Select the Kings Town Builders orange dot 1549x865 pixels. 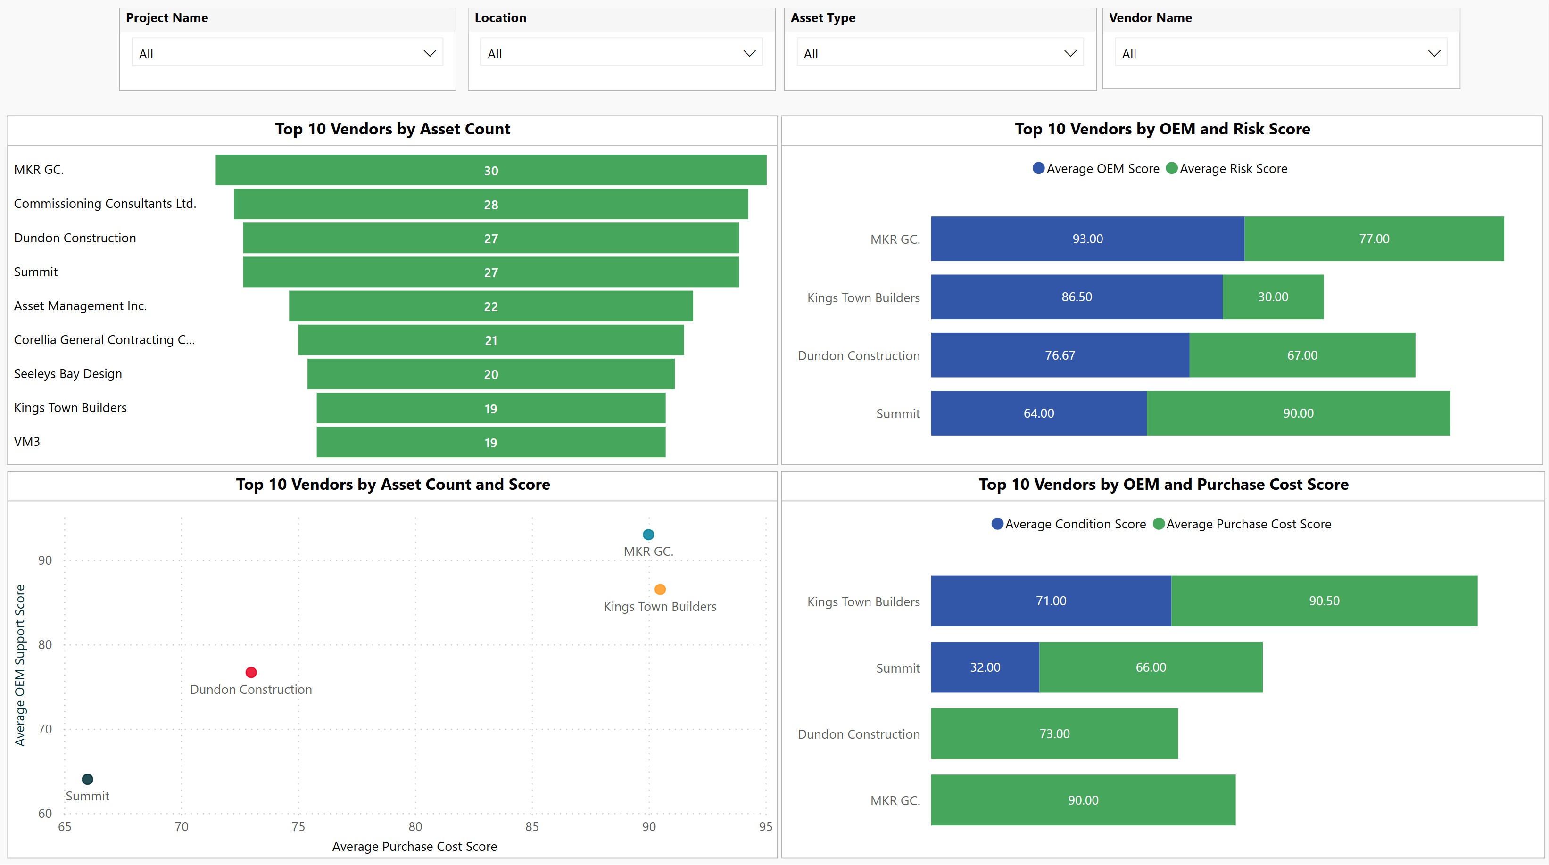(x=660, y=589)
